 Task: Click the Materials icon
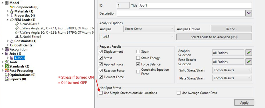click(x=12, y=11)
